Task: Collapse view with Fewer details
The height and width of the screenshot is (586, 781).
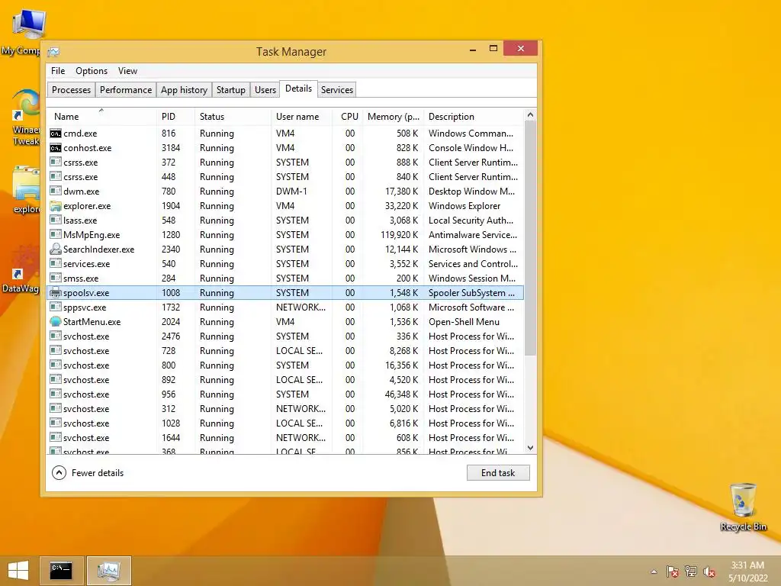Action: point(88,473)
